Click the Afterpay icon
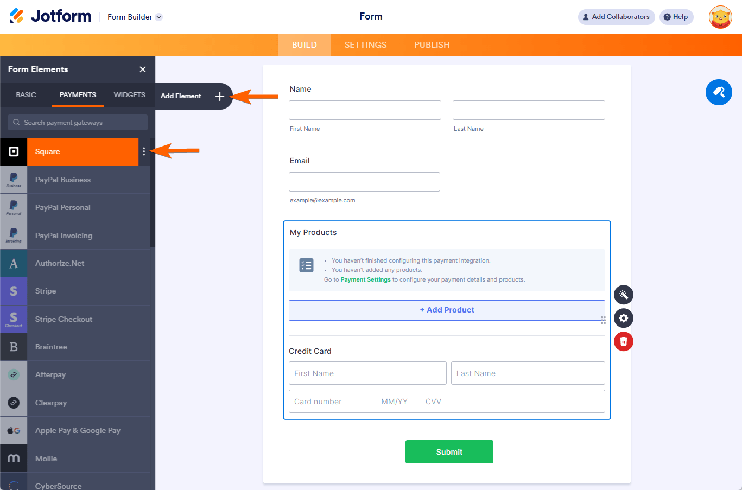The width and height of the screenshot is (742, 490). coord(14,374)
